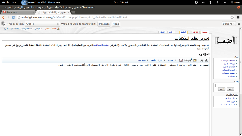Select the أنشئ create tab

184,32
